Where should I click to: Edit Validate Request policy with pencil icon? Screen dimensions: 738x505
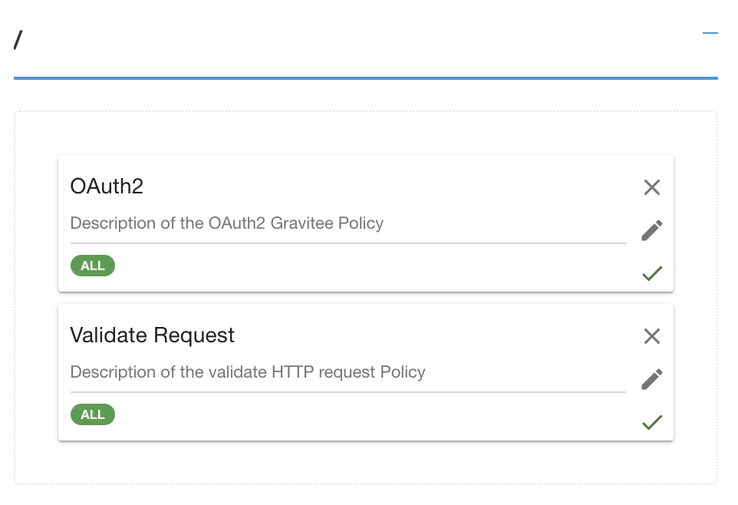click(x=652, y=379)
